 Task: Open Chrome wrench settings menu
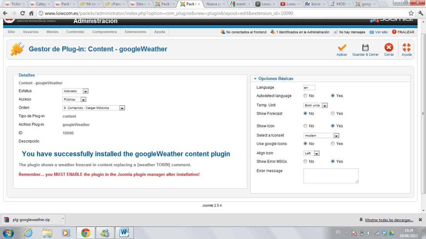[421, 13]
